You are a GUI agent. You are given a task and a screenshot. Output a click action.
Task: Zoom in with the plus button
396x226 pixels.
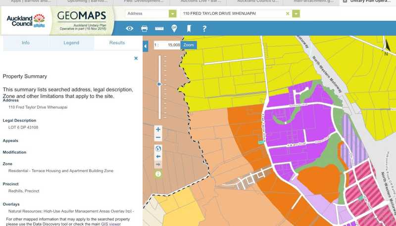(158, 130)
